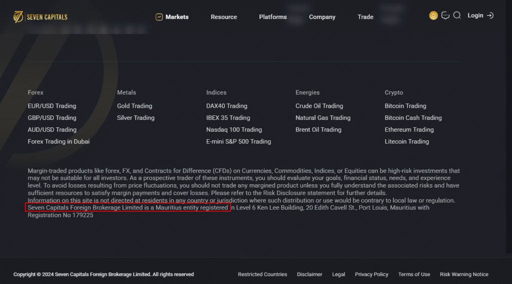
Task: Click the Login arrow icon
Action: [490, 15]
